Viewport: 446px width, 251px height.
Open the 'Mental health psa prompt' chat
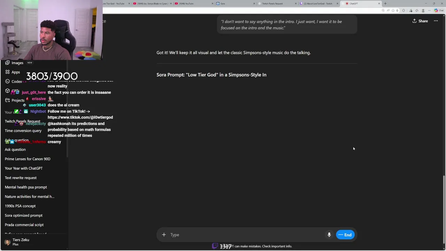tap(26, 187)
